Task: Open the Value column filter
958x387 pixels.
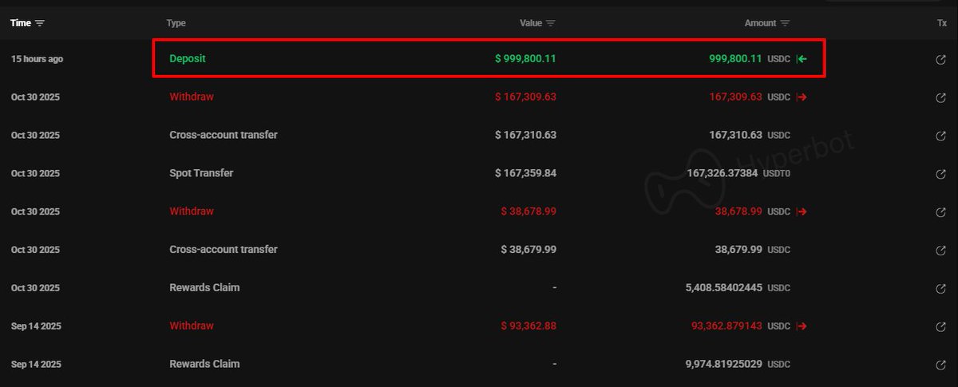Action: [x=551, y=23]
